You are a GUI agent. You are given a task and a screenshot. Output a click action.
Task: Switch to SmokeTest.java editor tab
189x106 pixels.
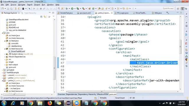point(65,13)
